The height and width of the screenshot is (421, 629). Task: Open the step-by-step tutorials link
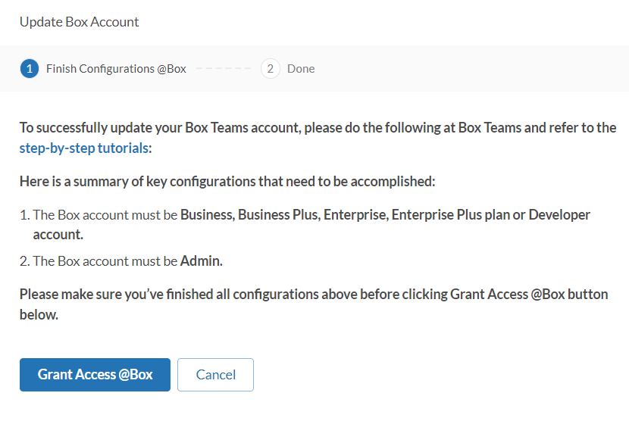pos(84,148)
